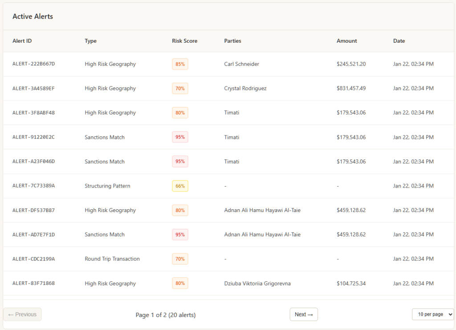The image size is (456, 330).
Task: Click the Alert ID column header
Action: (x=22, y=41)
